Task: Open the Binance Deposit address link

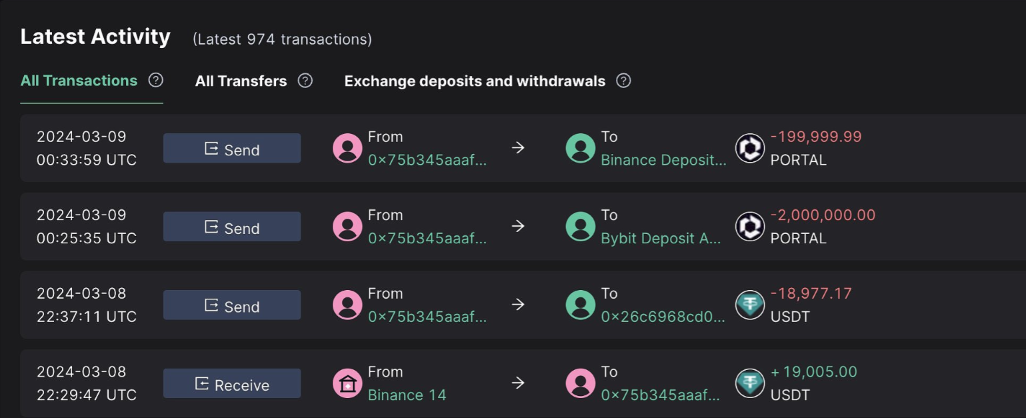Action: tap(663, 160)
